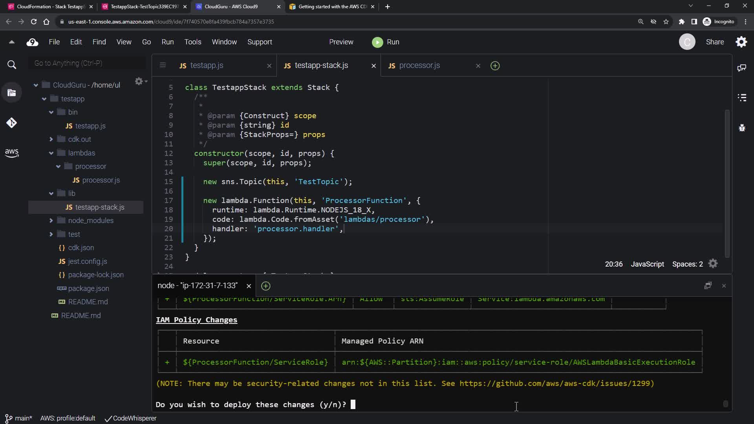This screenshot has width=754, height=424.
Task: Open a new terminal tab with plus
Action: tap(266, 286)
